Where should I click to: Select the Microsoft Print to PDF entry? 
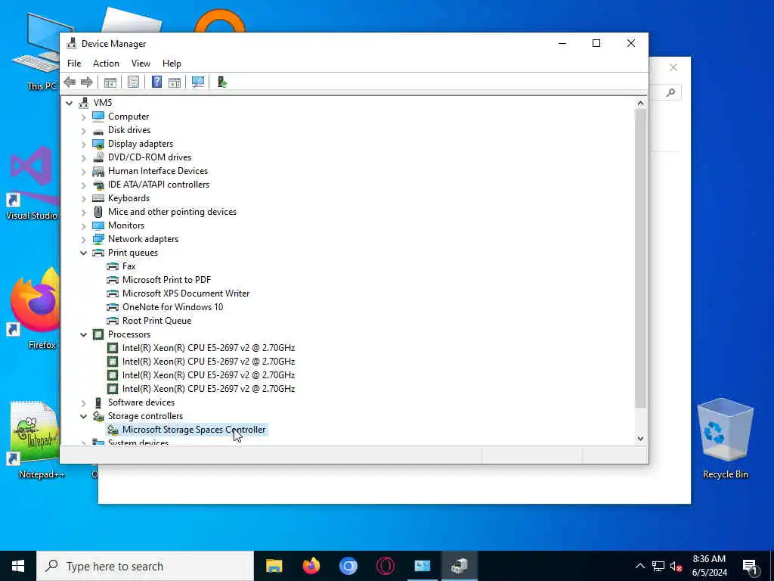pos(166,280)
